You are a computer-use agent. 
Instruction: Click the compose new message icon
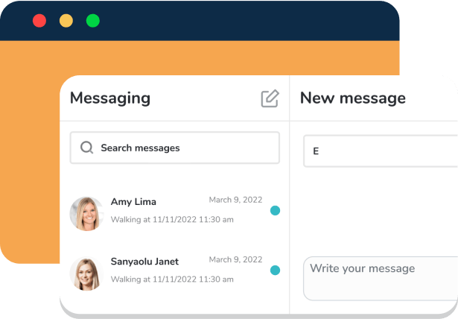270,98
